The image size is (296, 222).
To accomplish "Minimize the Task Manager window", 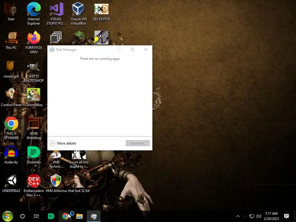I will 119,49.
